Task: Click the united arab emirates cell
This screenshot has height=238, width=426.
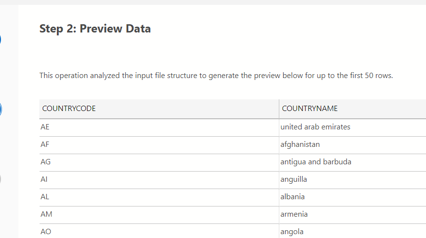Action: (x=315, y=127)
